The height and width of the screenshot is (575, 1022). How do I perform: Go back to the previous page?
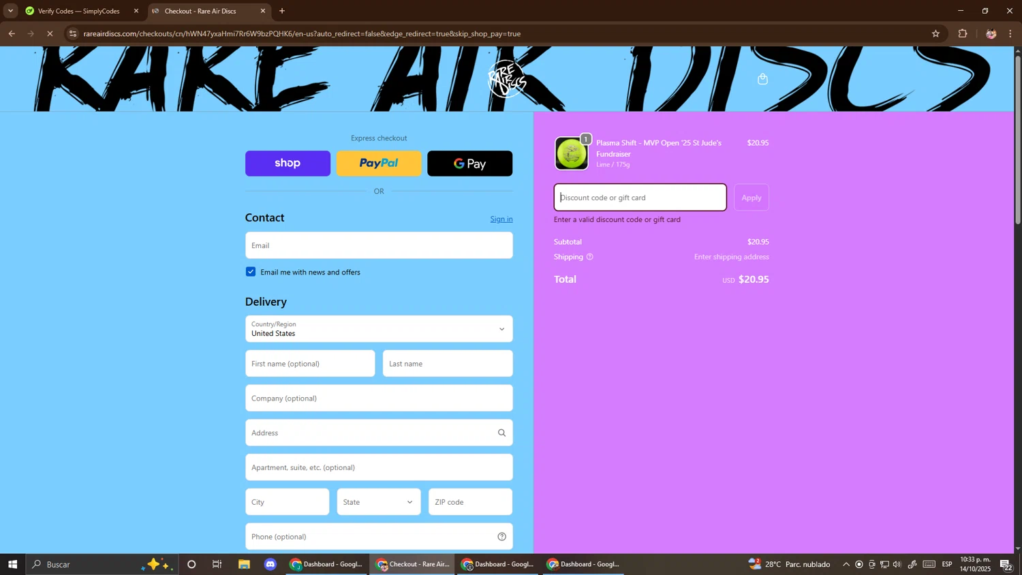coord(12,33)
